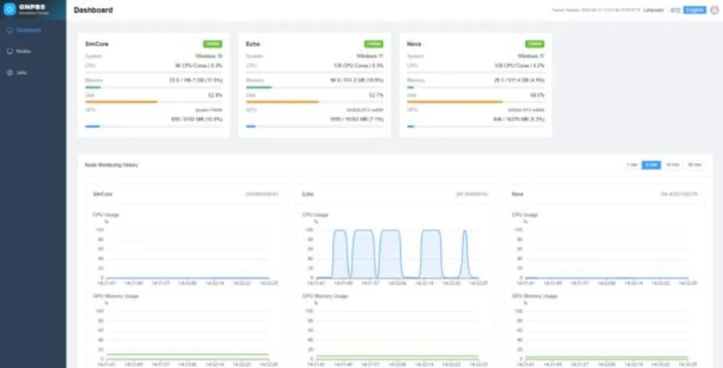Switch language to English
This screenshot has height=368, width=723.
694,10
